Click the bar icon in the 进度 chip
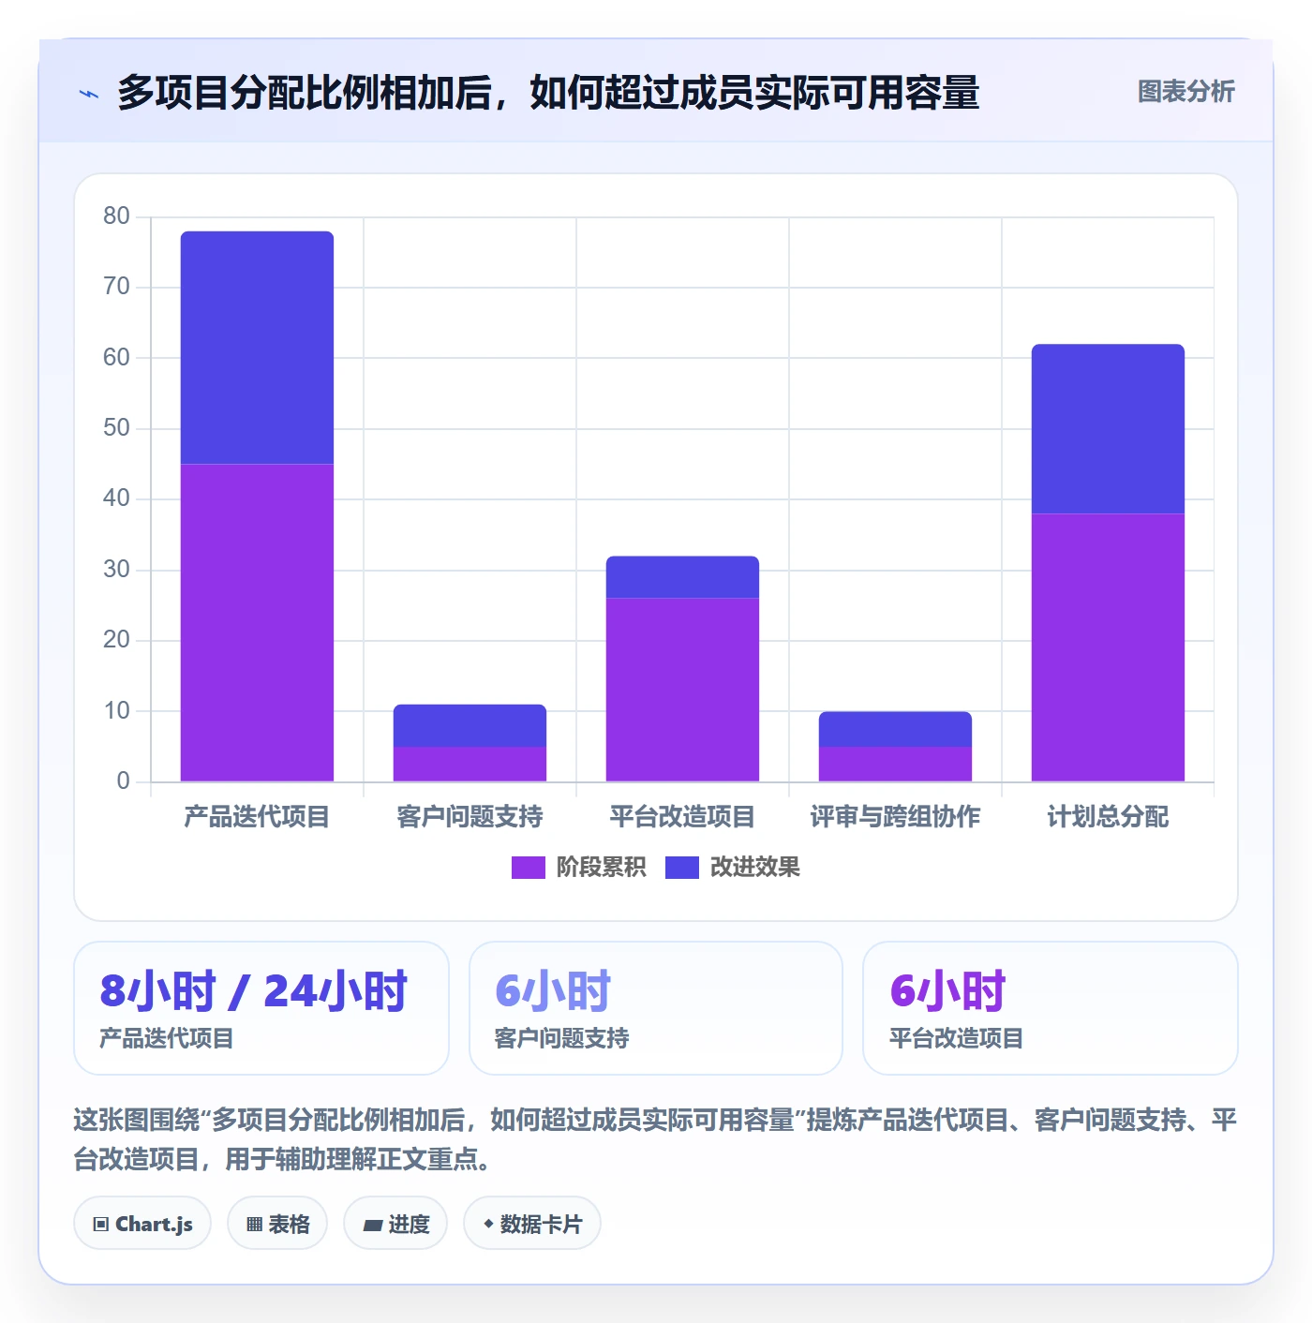The height and width of the screenshot is (1323, 1312). tap(373, 1225)
